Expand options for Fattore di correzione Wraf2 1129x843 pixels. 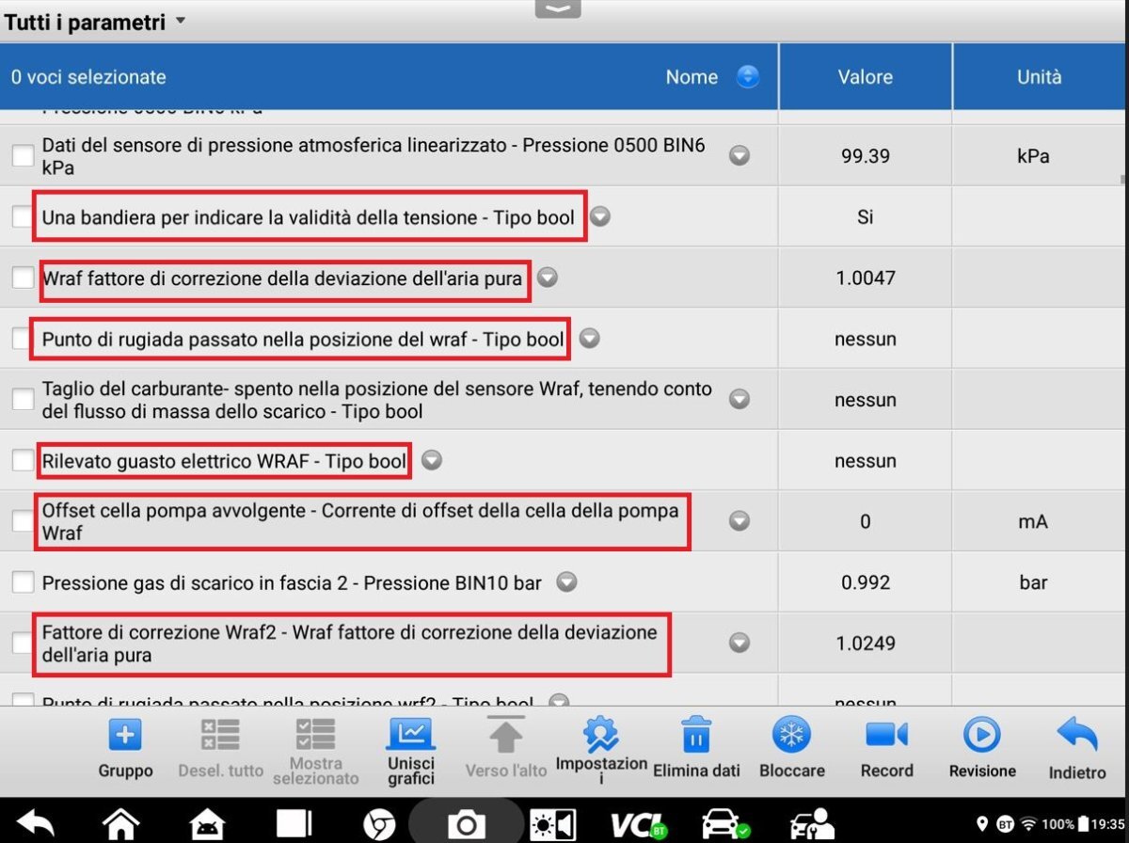[739, 643]
